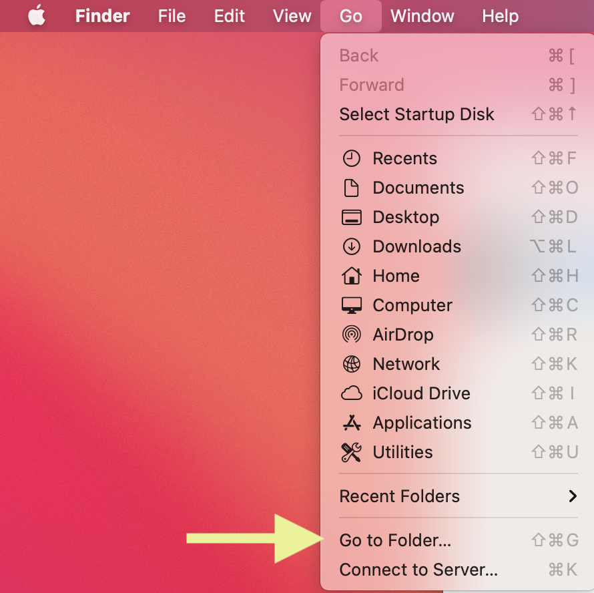This screenshot has width=594, height=593.
Task: Select the Desktop label
Action: (x=406, y=217)
